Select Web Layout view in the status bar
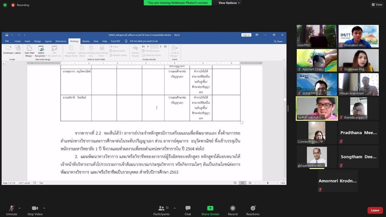 [x=250, y=183]
